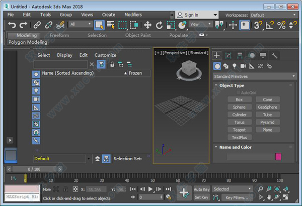Select Cameras category in Create panel
302x206 pixels.
(x=243, y=66)
